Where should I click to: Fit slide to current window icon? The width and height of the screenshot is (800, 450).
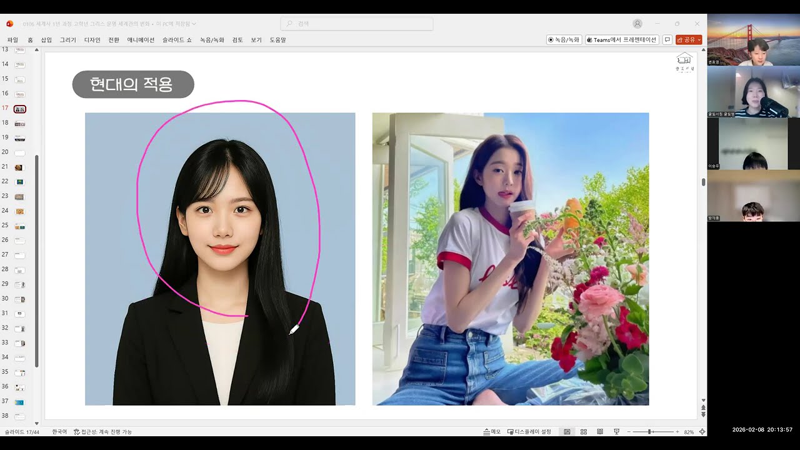click(x=702, y=432)
